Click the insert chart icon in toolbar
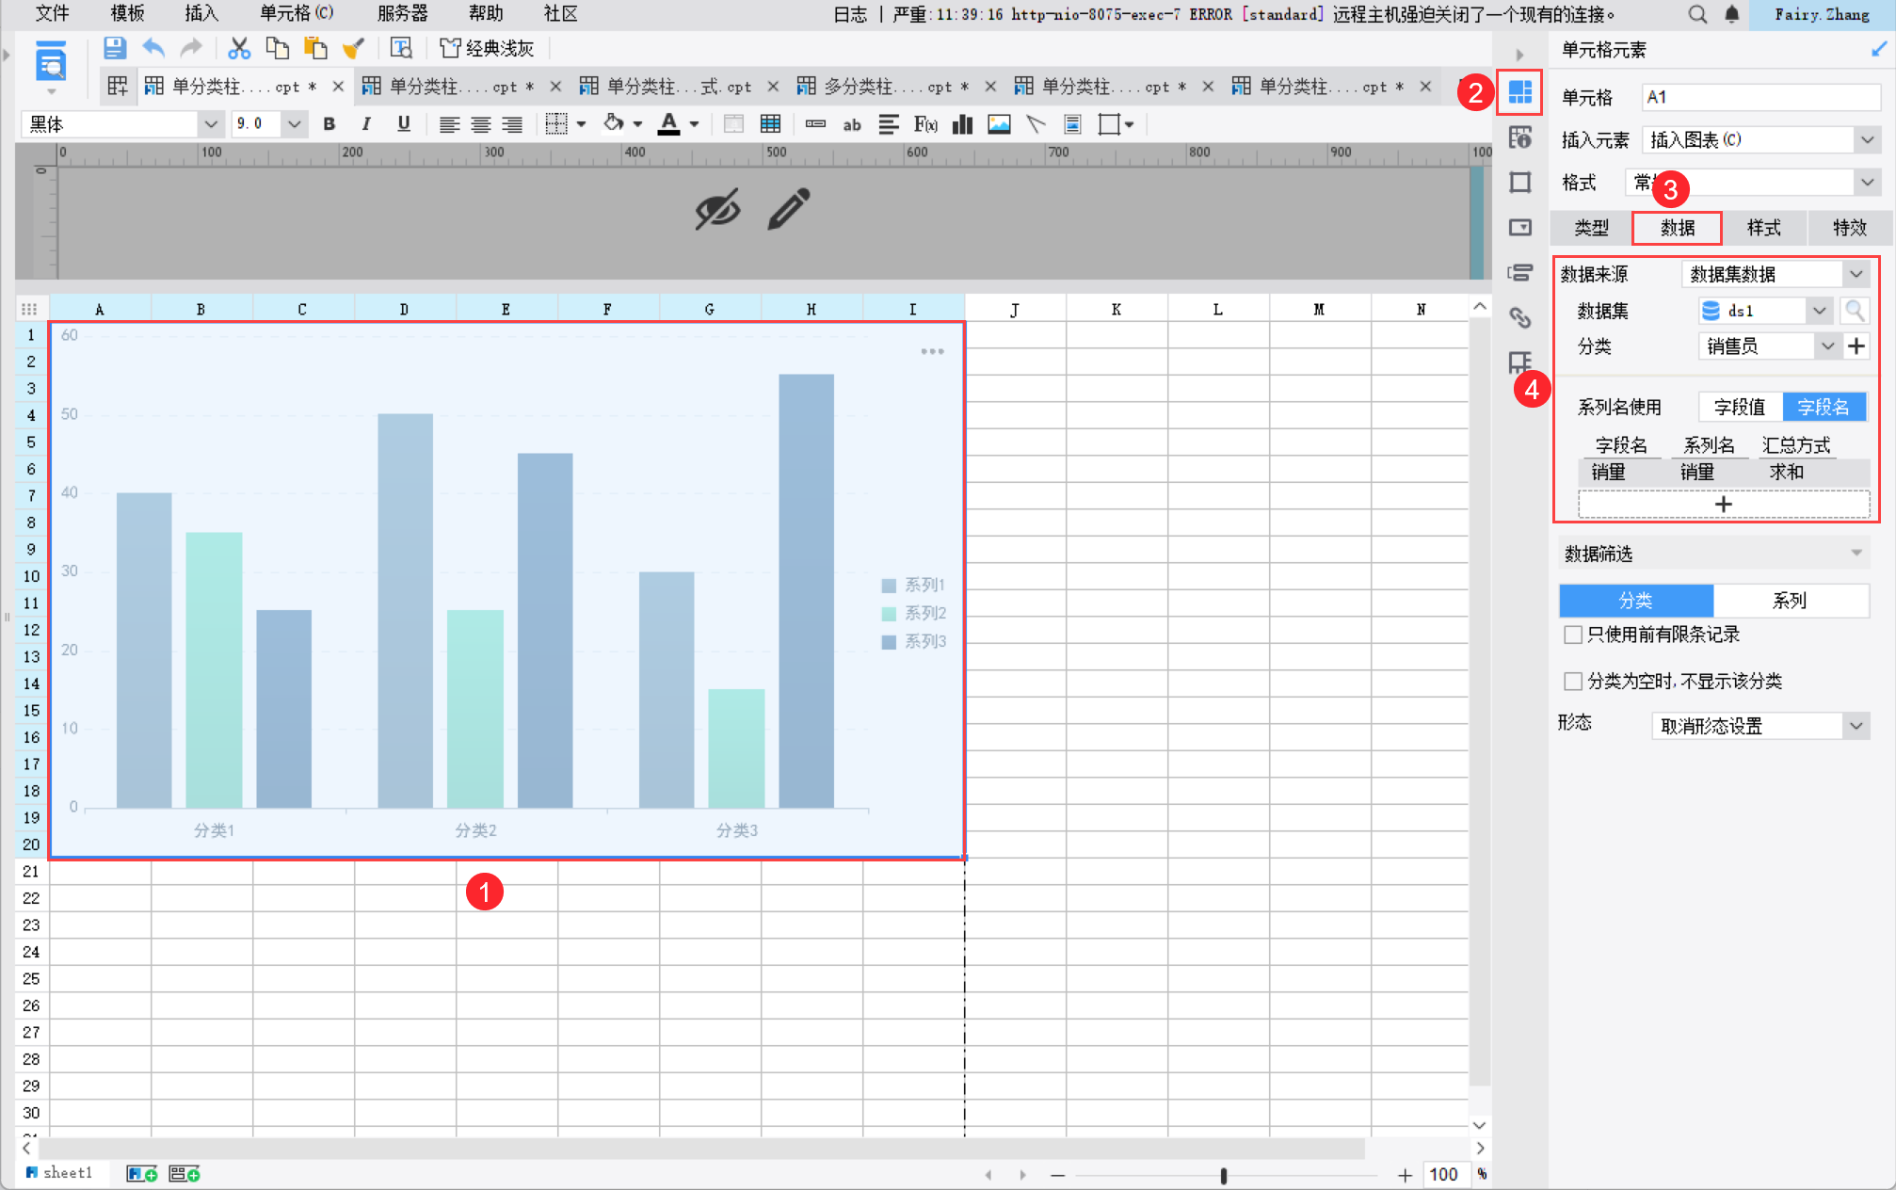This screenshot has height=1190, width=1896. coord(962,124)
